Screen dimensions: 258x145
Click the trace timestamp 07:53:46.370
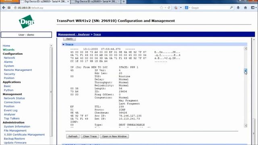coord(111,49)
